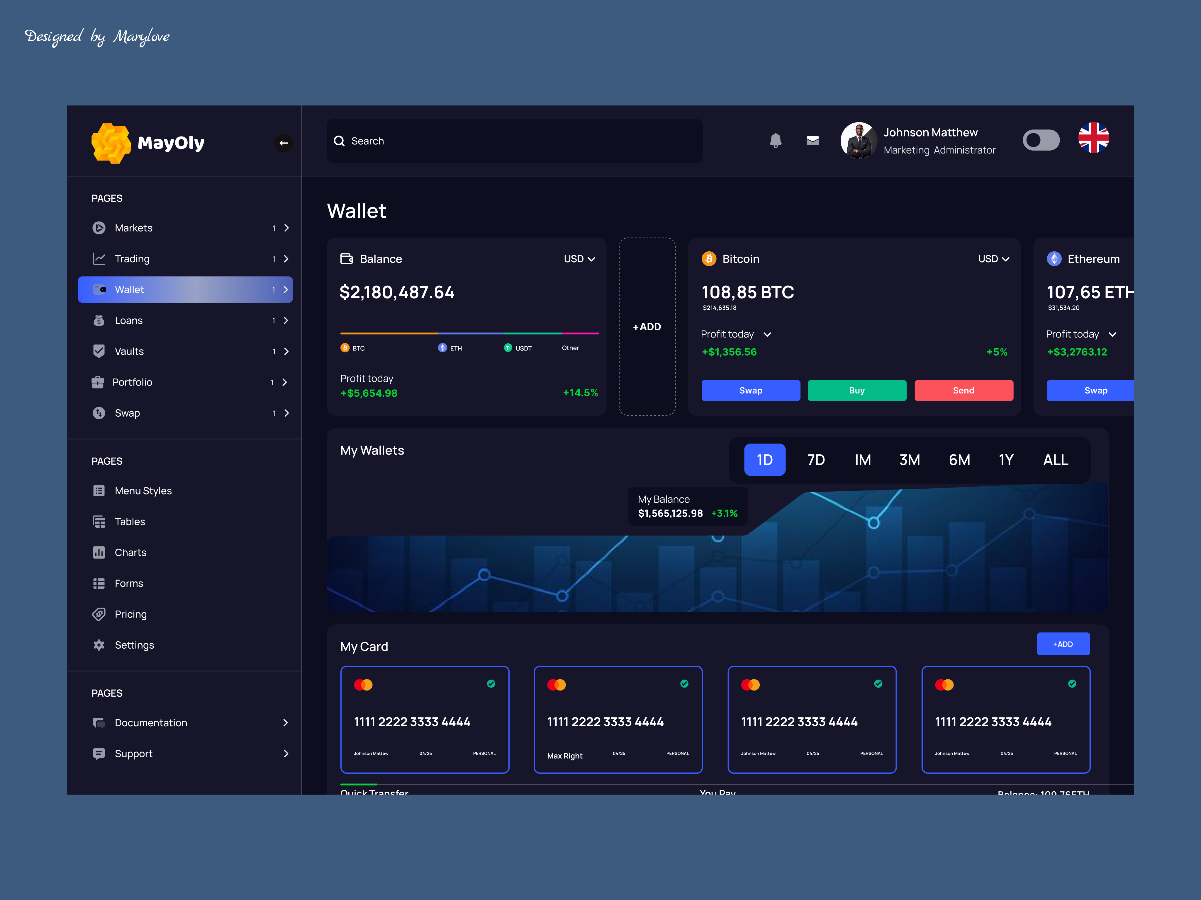Open the Balance USD currency dropdown

(x=579, y=259)
